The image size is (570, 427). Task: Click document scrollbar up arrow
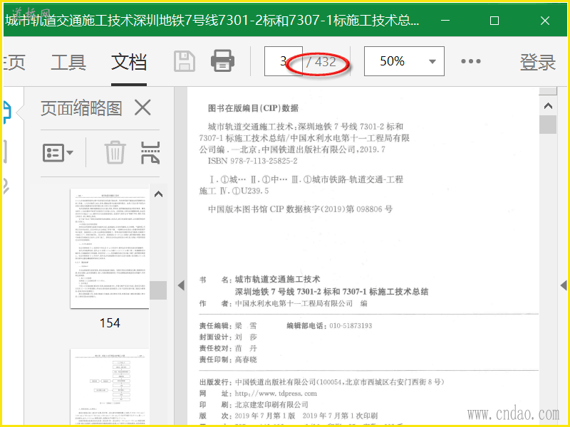(x=548, y=105)
